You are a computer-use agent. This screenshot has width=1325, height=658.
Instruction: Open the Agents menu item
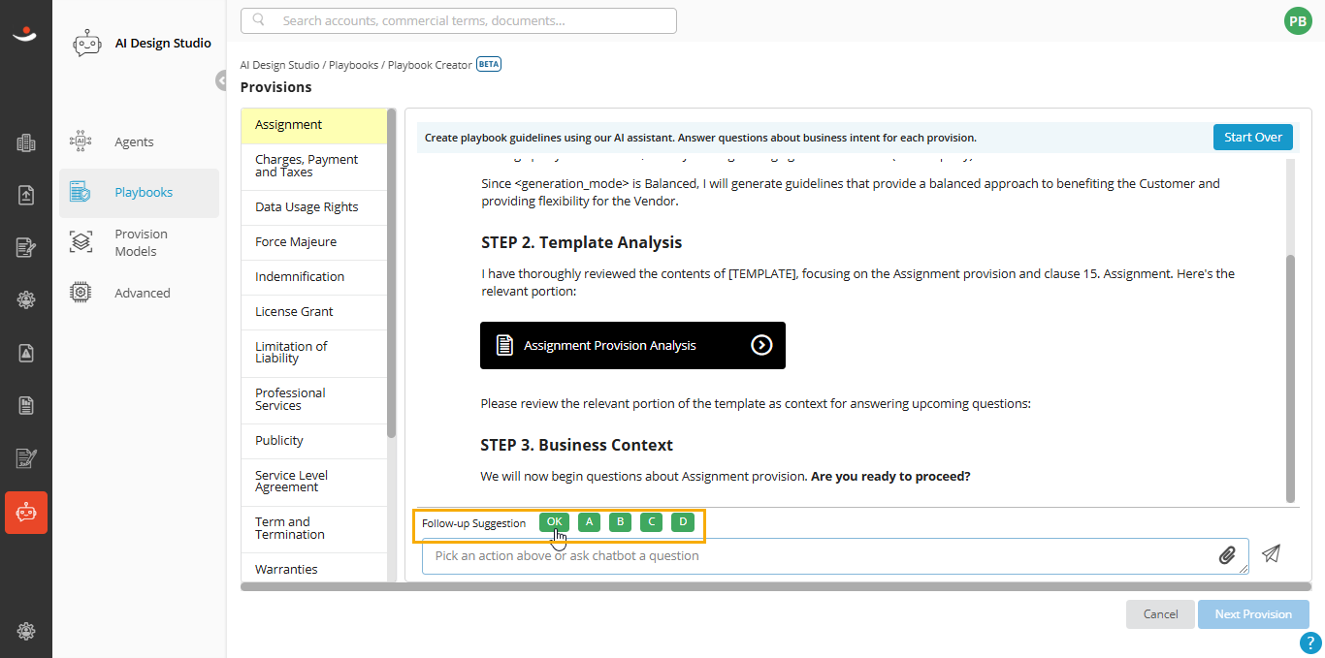click(139, 141)
